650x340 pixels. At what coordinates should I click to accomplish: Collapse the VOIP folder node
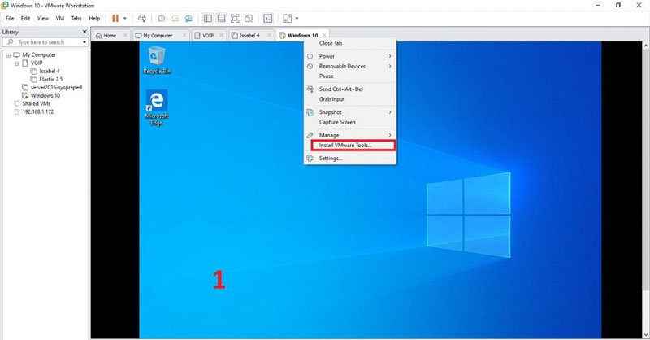coord(16,63)
